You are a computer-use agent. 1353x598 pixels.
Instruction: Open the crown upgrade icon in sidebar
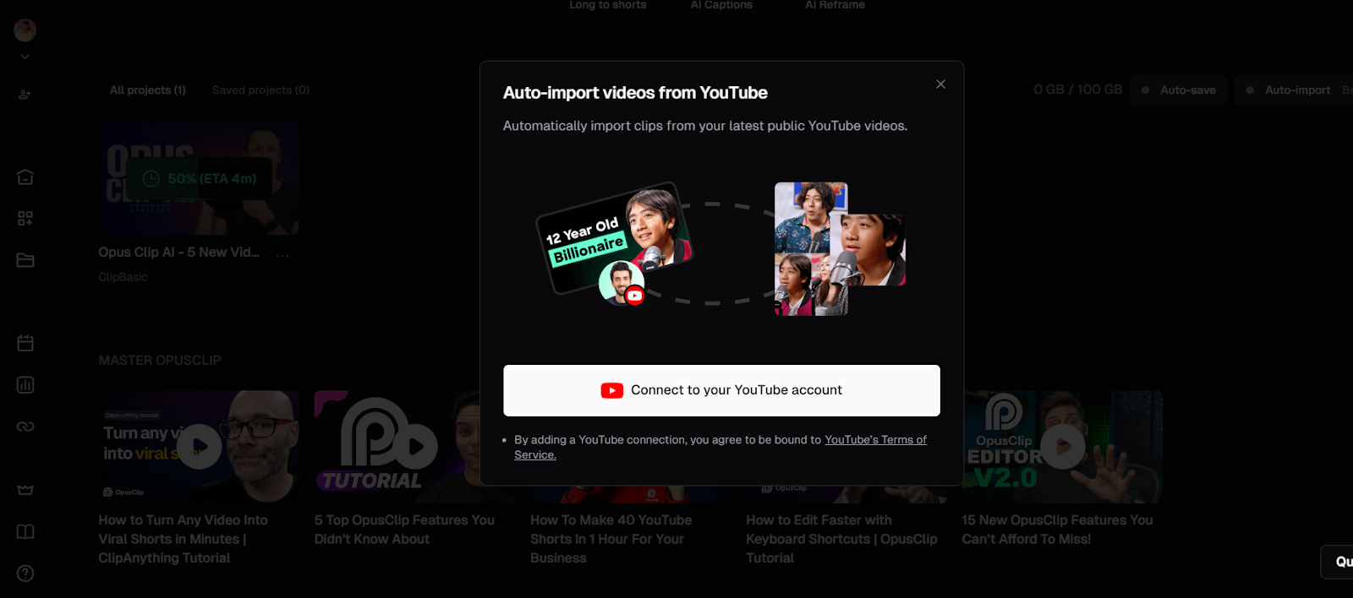pos(25,490)
